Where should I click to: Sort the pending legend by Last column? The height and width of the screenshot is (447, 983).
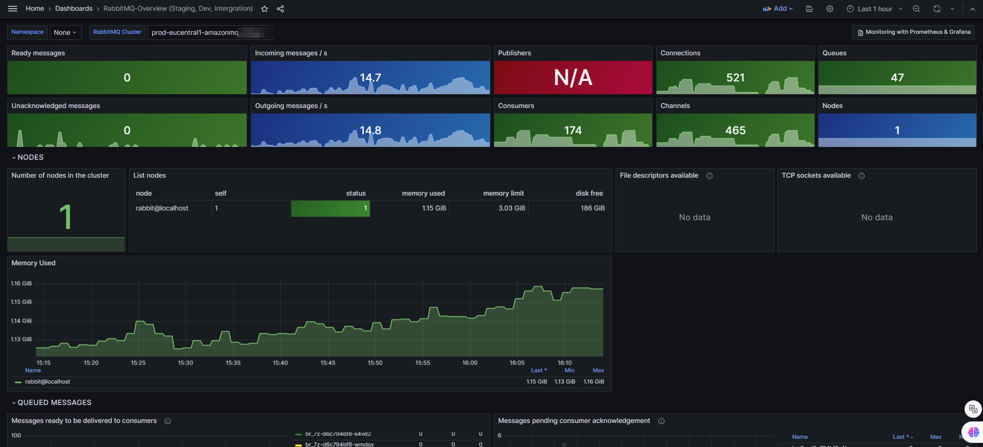[x=903, y=437]
